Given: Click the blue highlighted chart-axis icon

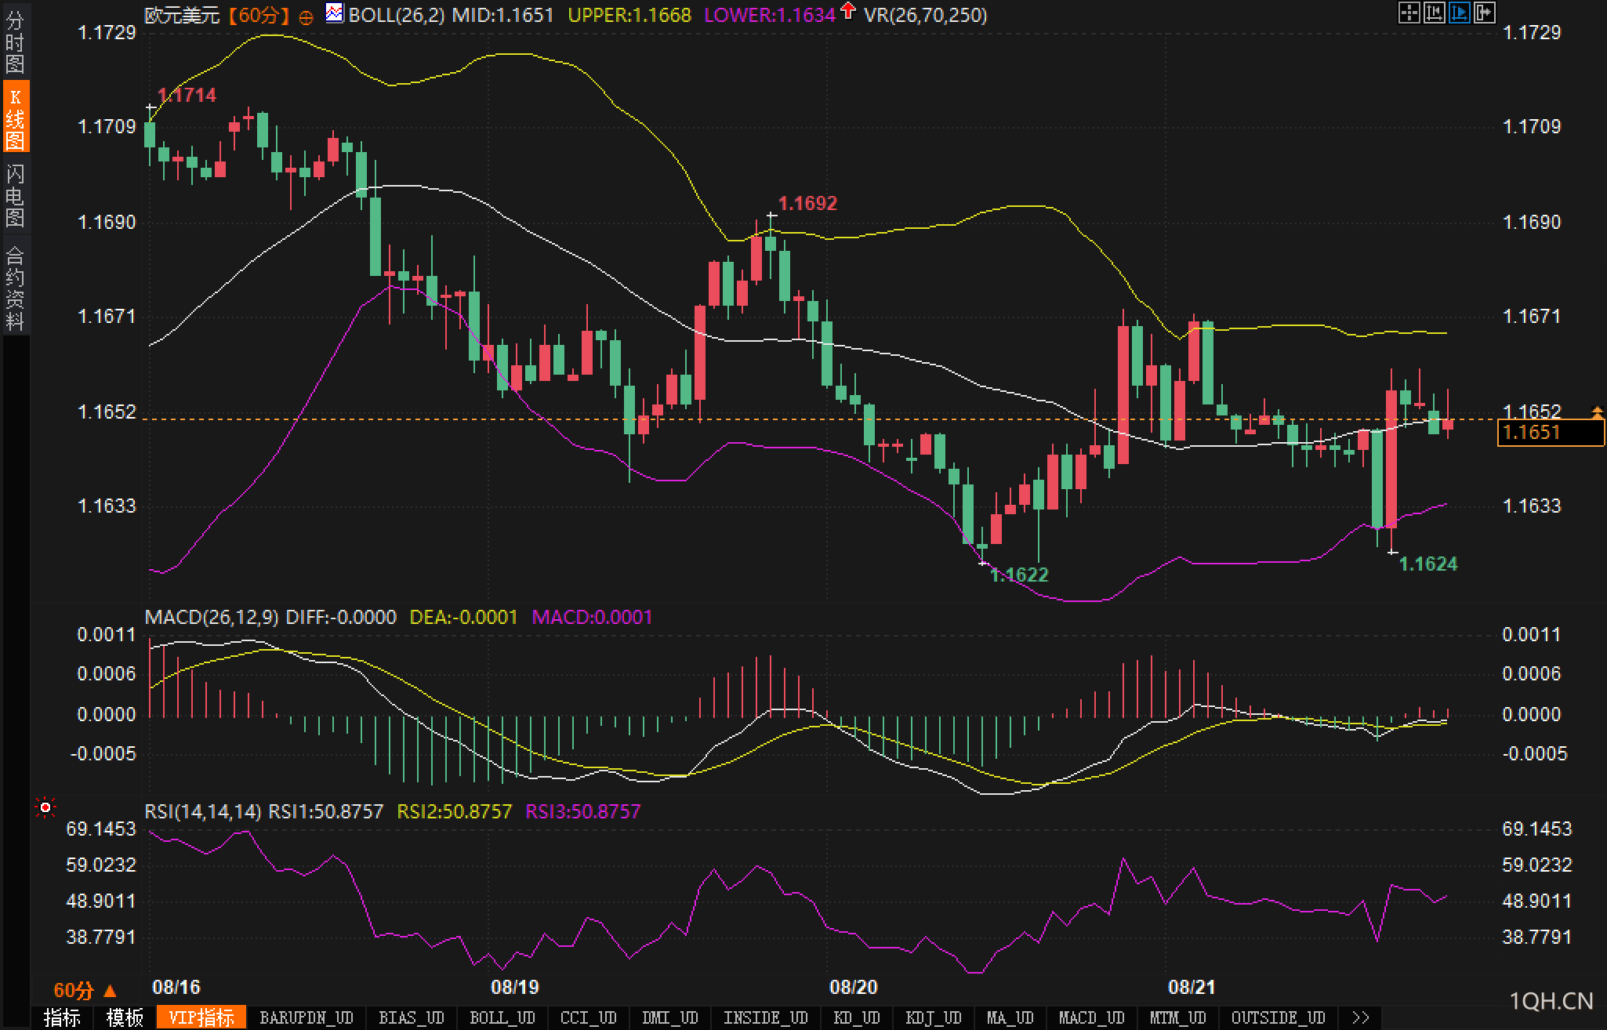Looking at the screenshot, I should click(1459, 13).
